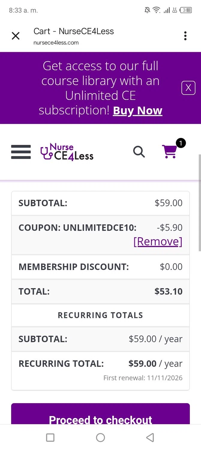
Task: Tap the Cart - NurseCE4Less page title
Action: point(73,31)
